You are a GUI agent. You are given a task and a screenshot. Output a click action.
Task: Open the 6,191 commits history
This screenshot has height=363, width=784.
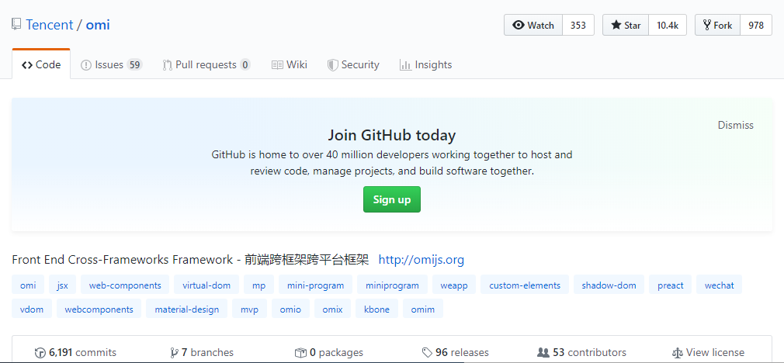(75, 352)
